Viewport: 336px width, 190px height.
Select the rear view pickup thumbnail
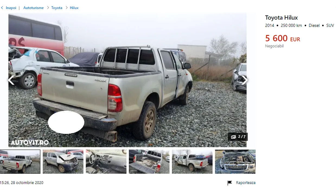pyautogui.click(x=20, y=162)
